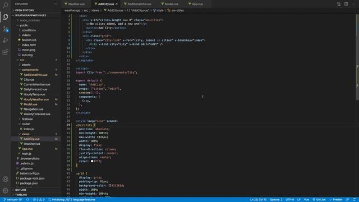359x202 pixels.
Task: Open the Source Control view icon
Action: [5, 29]
